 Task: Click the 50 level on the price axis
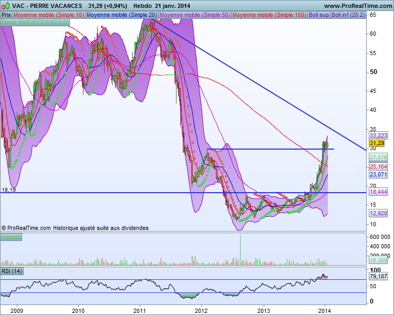[x=374, y=72]
